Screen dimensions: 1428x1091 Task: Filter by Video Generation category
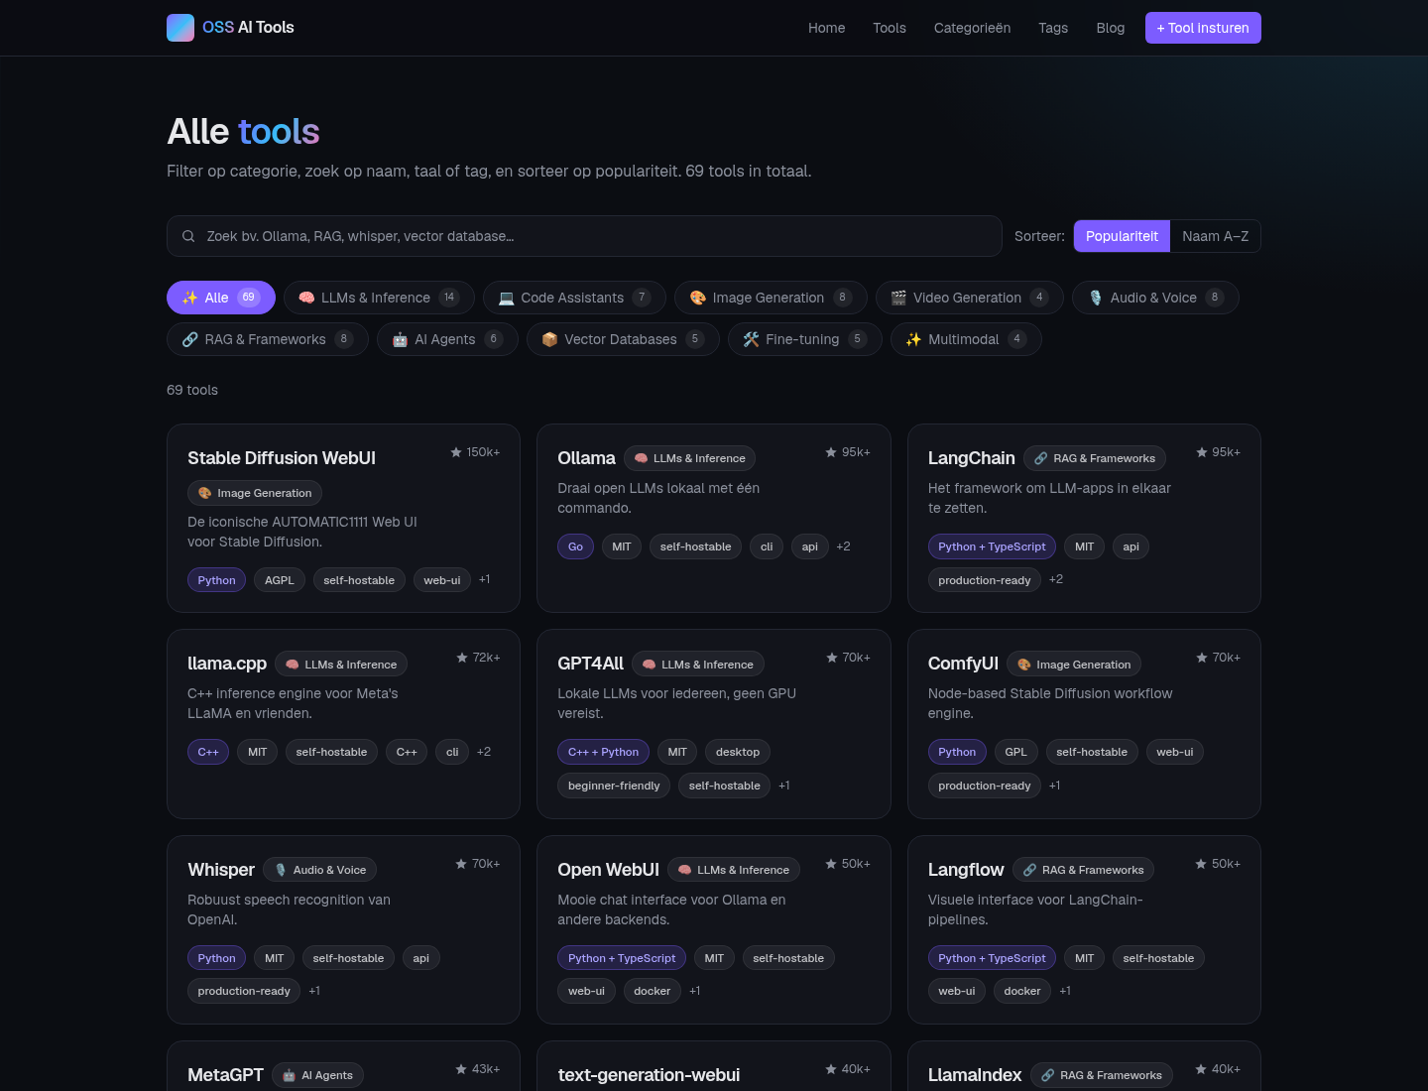970,298
